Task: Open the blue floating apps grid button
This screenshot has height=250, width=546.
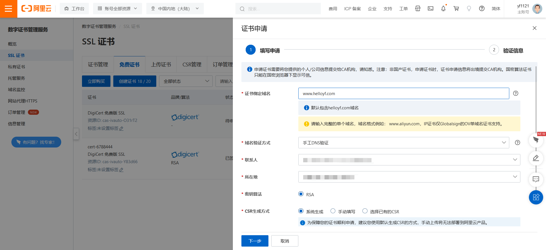Action: click(536, 197)
